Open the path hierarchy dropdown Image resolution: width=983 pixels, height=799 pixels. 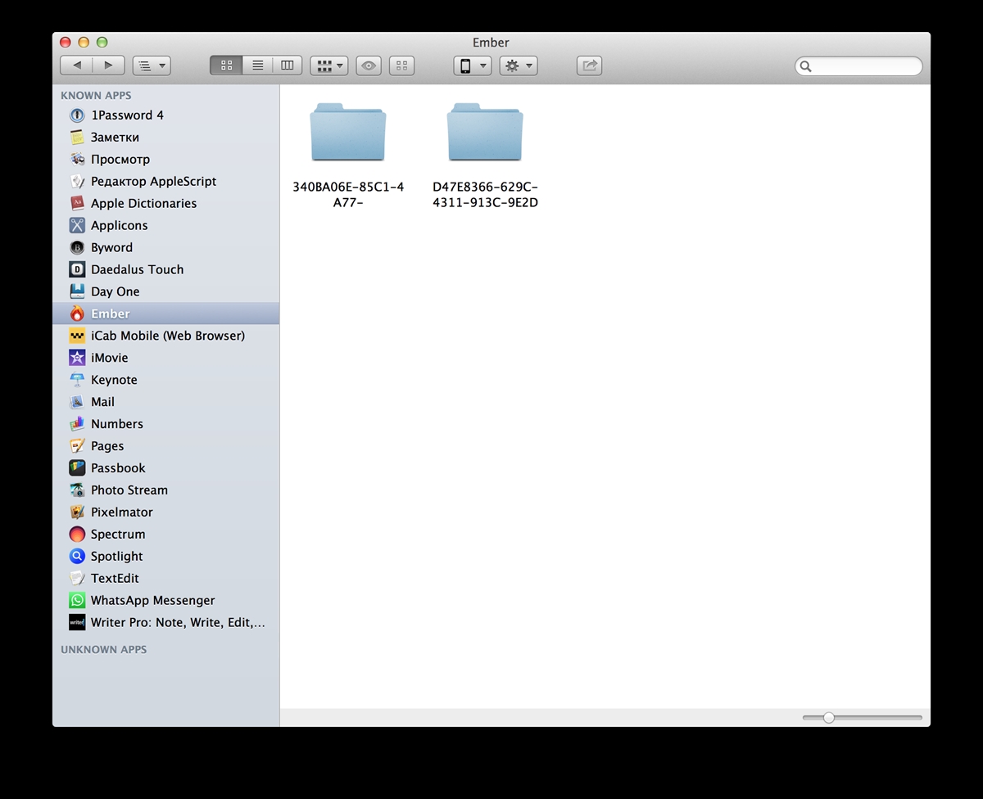152,65
